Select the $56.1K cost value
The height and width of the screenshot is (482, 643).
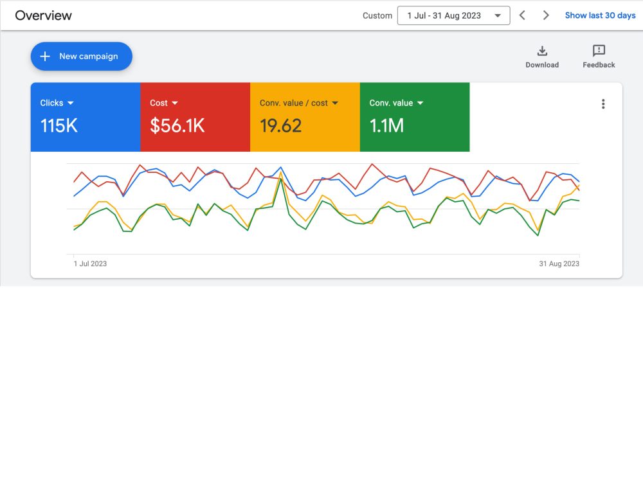pyautogui.click(x=177, y=126)
